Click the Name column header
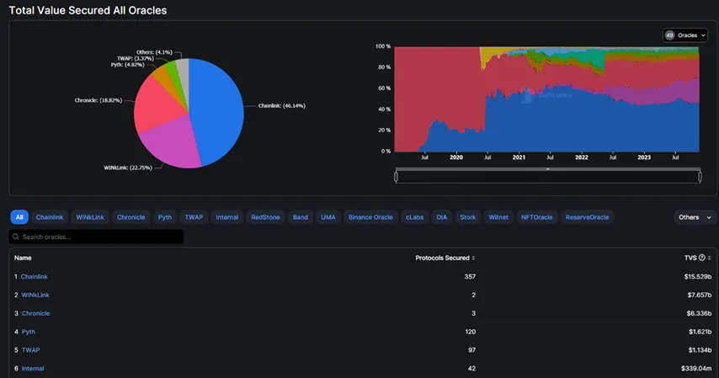Viewport: 719px width, 378px height. click(23, 258)
